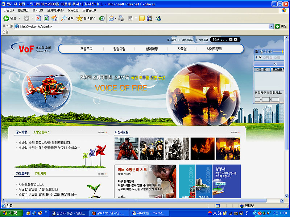Select the 소방의 소리 radio button in S-ON
This screenshot has width=290, height=217.
click(260, 58)
